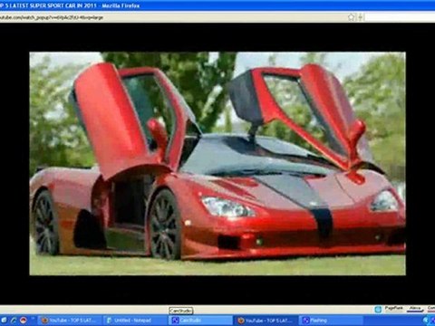Switch to CamStudio taskbar button
Viewport: 435px width, 326px height.
[200, 321]
